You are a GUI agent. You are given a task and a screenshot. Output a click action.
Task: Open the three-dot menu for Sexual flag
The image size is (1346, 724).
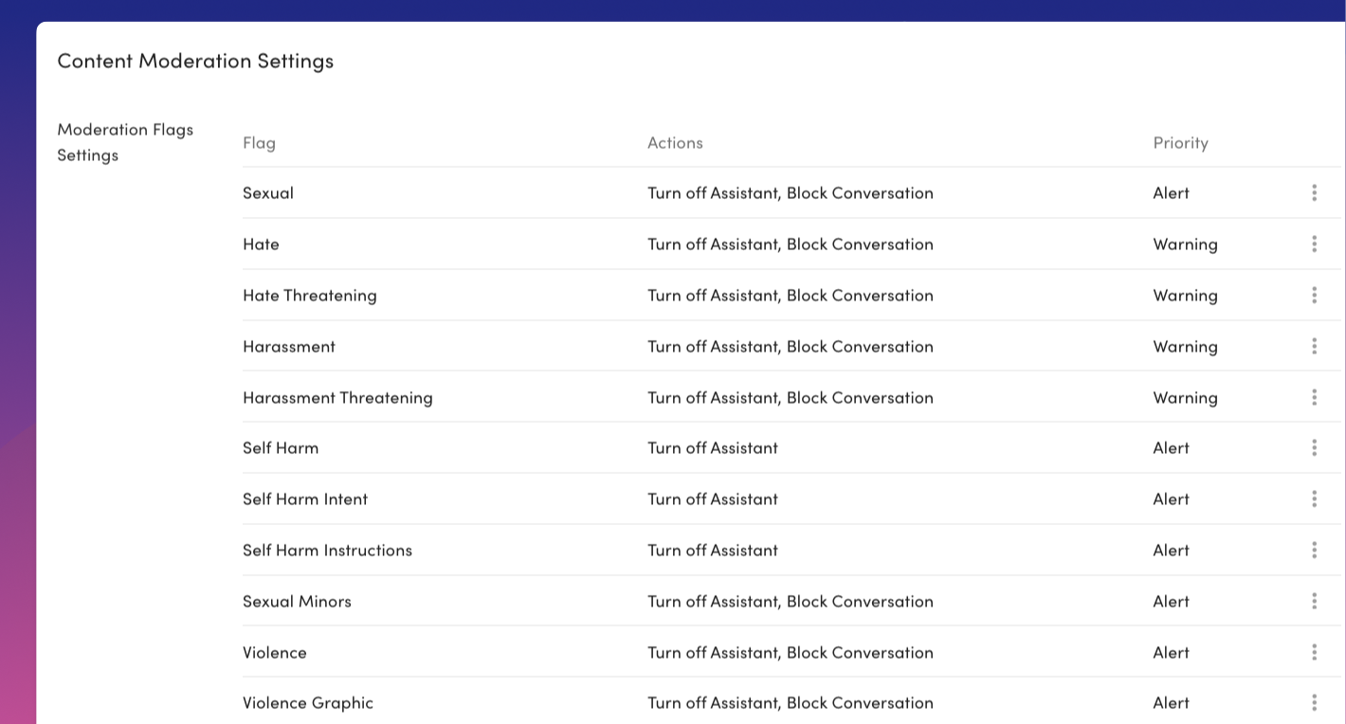[x=1314, y=193]
